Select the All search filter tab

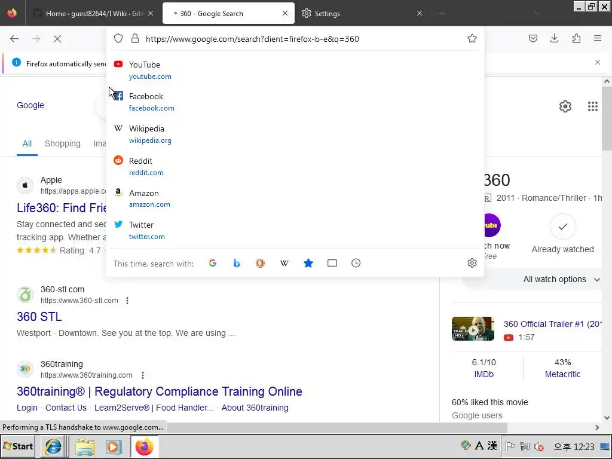[x=27, y=143]
